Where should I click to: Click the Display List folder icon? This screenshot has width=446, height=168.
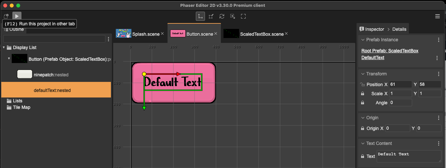(9, 47)
